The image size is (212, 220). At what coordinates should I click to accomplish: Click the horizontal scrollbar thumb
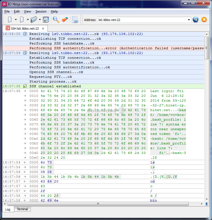pos(98,204)
